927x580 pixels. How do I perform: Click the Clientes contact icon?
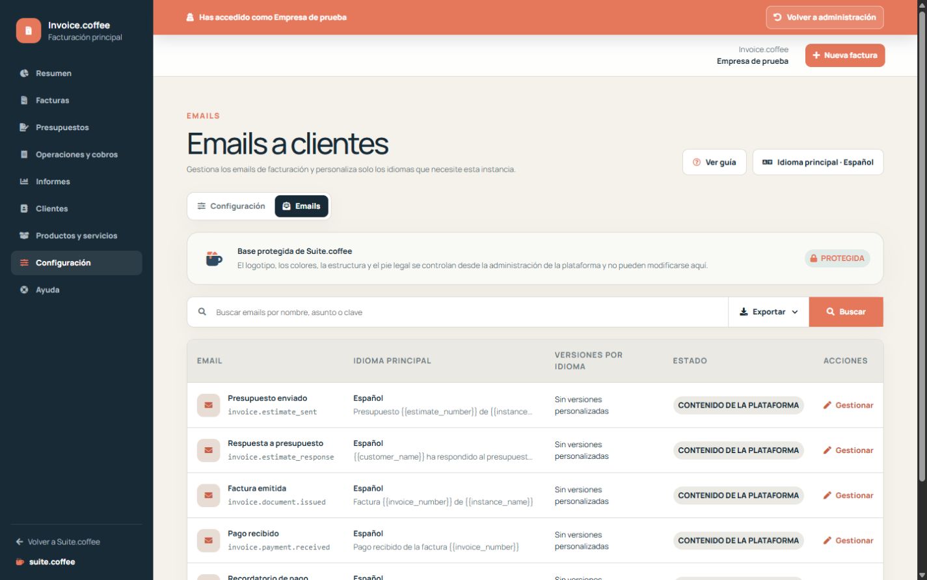24,208
